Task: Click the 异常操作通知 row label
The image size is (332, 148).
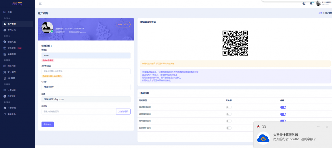Action: pyautogui.click(x=145, y=128)
